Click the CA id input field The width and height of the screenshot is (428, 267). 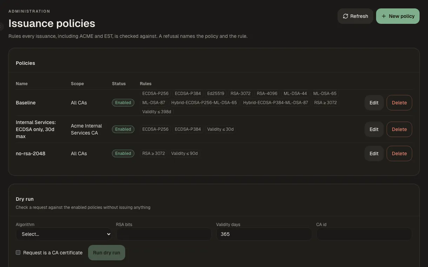[x=364, y=234]
